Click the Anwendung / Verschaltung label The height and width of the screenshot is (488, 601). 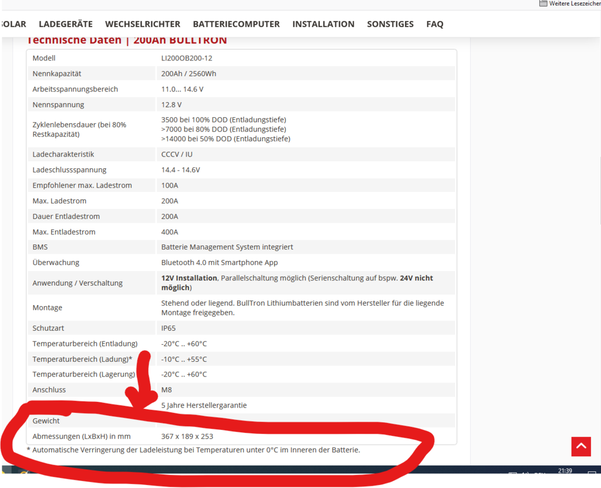click(77, 283)
